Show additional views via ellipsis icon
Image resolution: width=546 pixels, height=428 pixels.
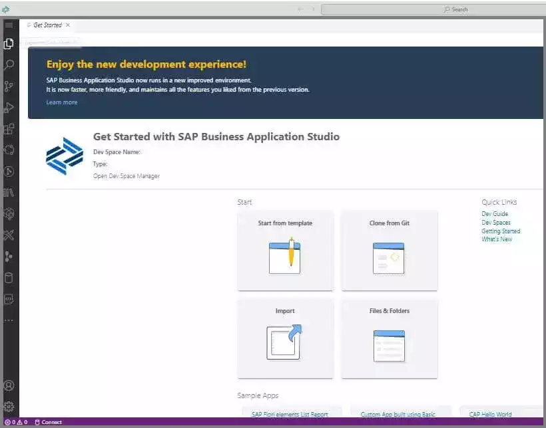coord(9,320)
